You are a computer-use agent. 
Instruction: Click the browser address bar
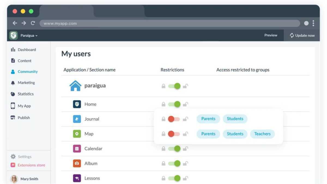(x=169, y=23)
